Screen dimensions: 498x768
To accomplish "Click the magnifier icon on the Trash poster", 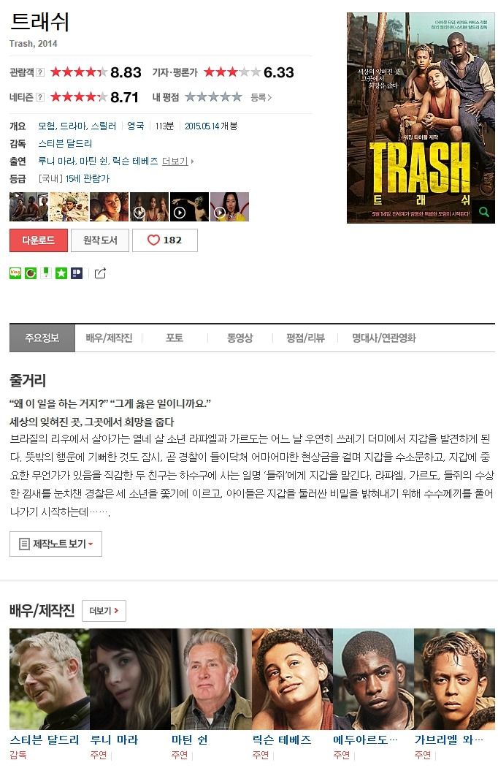I will point(484,212).
